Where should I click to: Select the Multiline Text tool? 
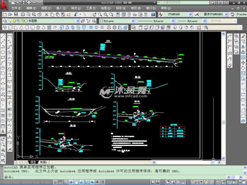point(3,131)
